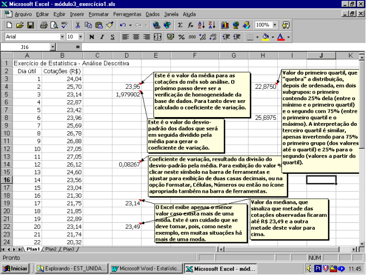This screenshot has width=366, height=275.
Task: Toggle Italic formatting (I button)
Action: (102, 37)
